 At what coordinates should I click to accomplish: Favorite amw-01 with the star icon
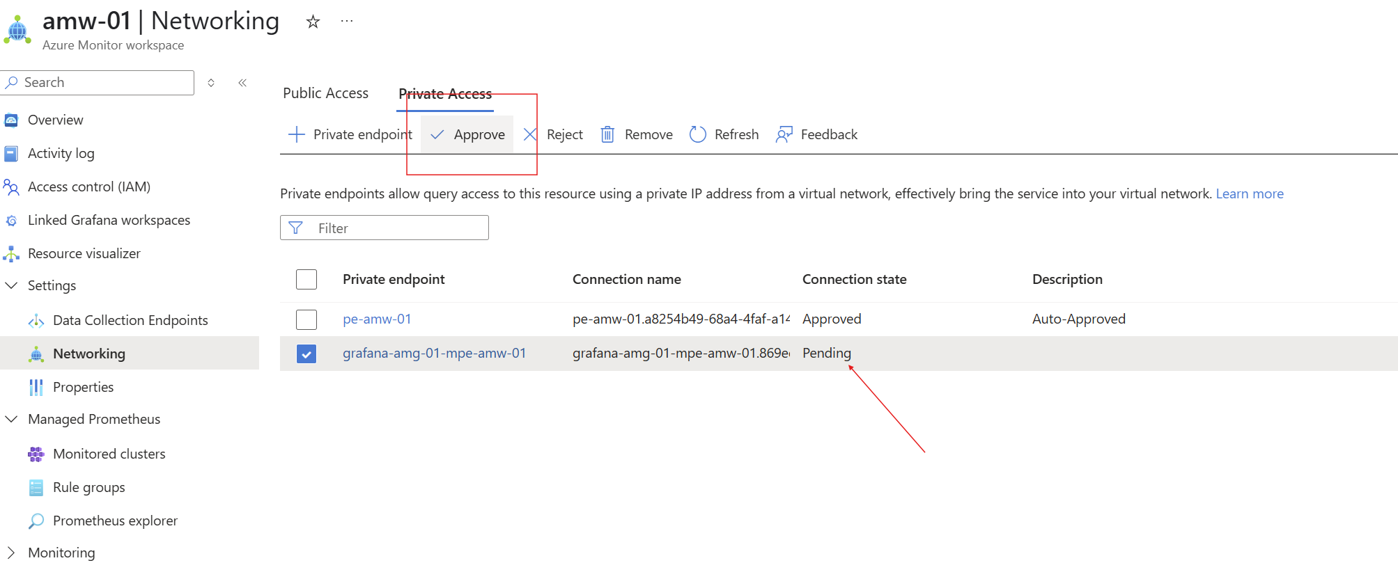[x=313, y=22]
